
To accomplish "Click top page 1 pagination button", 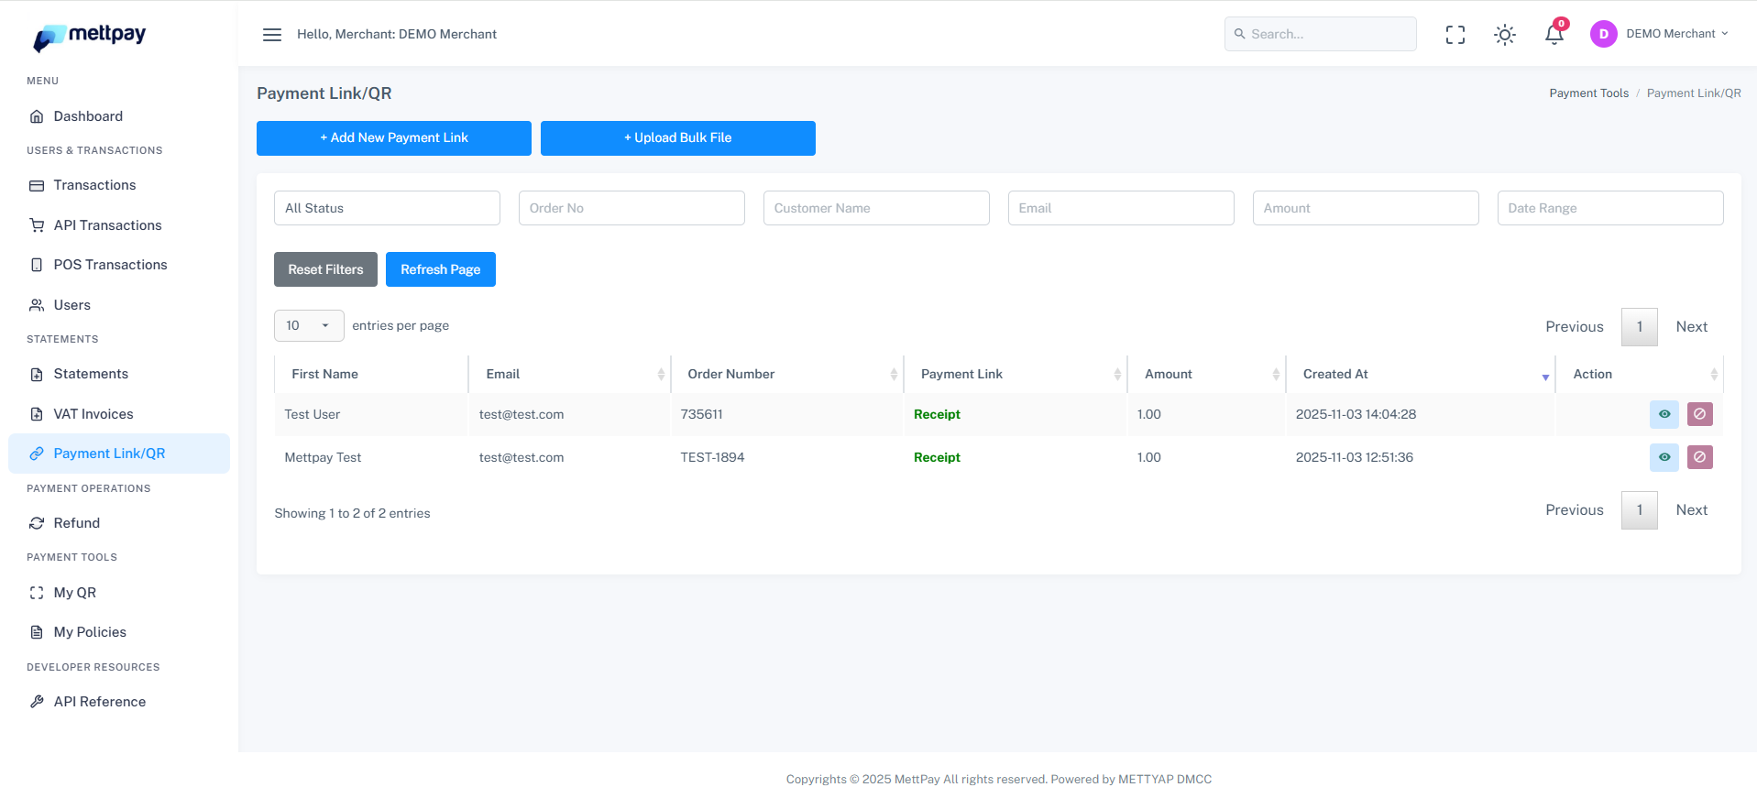I will click(1640, 327).
